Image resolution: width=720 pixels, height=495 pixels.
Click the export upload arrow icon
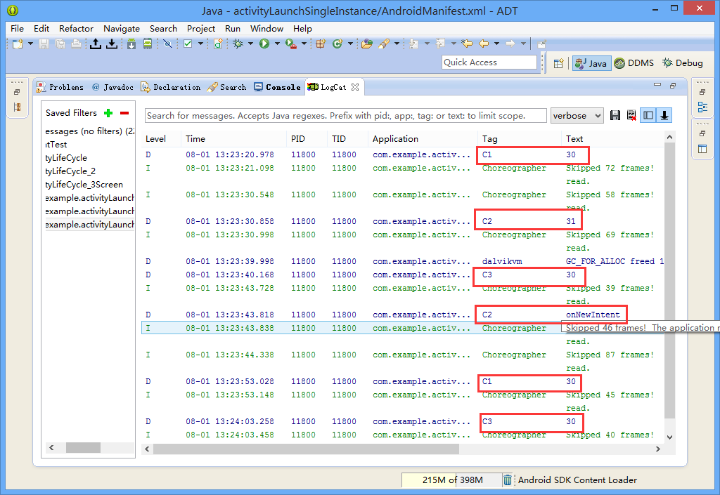pyautogui.click(x=96, y=44)
